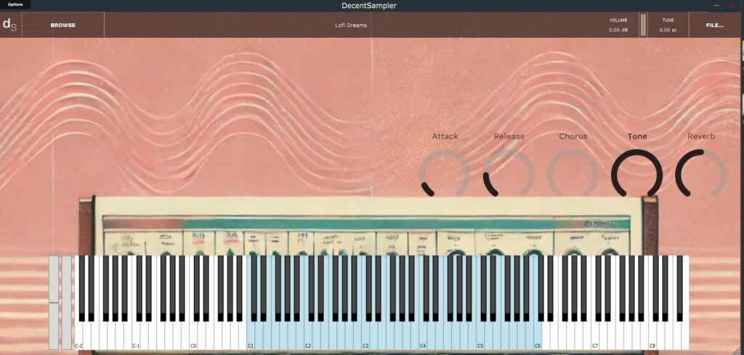Minimize the DecentSampler window
This screenshot has height=355, width=744.
tap(716, 5)
